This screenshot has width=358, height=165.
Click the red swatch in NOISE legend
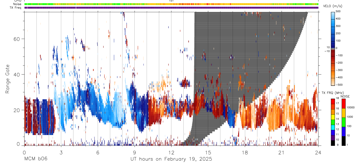343,104
